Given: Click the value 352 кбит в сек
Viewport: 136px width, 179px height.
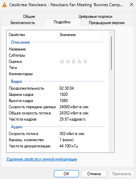Looking at the screenshot, I should click(x=72, y=134).
